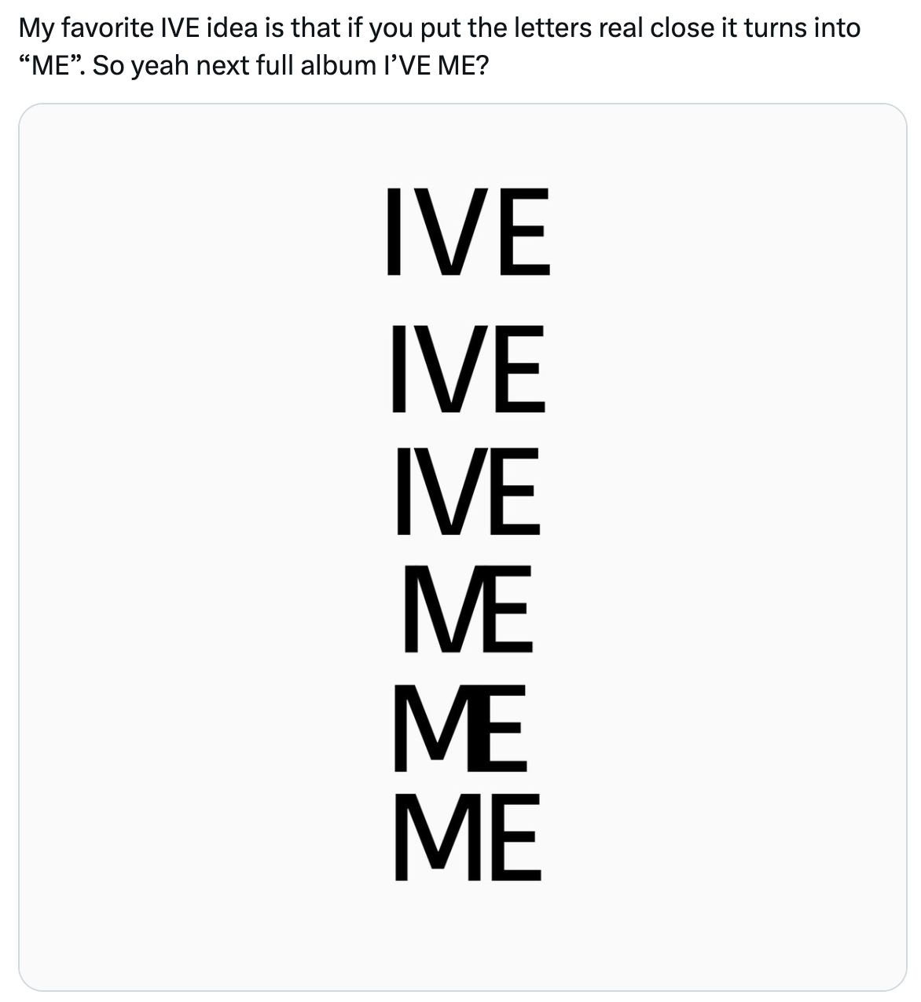Click the word "yeah" in second line
This screenshot has height=1002, width=921.
pos(160,65)
